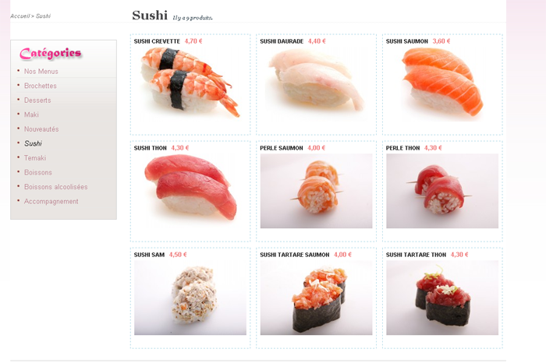Open the Sushi Crevette product image
The height and width of the screenshot is (363, 546).
[x=190, y=84]
